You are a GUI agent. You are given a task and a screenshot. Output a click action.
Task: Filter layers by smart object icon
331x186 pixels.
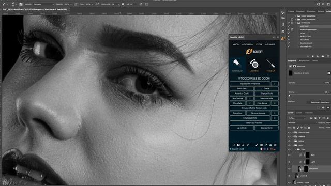(327, 118)
